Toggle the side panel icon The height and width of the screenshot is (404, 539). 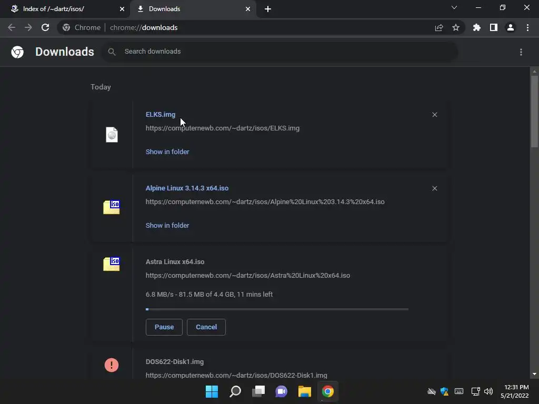[494, 27]
